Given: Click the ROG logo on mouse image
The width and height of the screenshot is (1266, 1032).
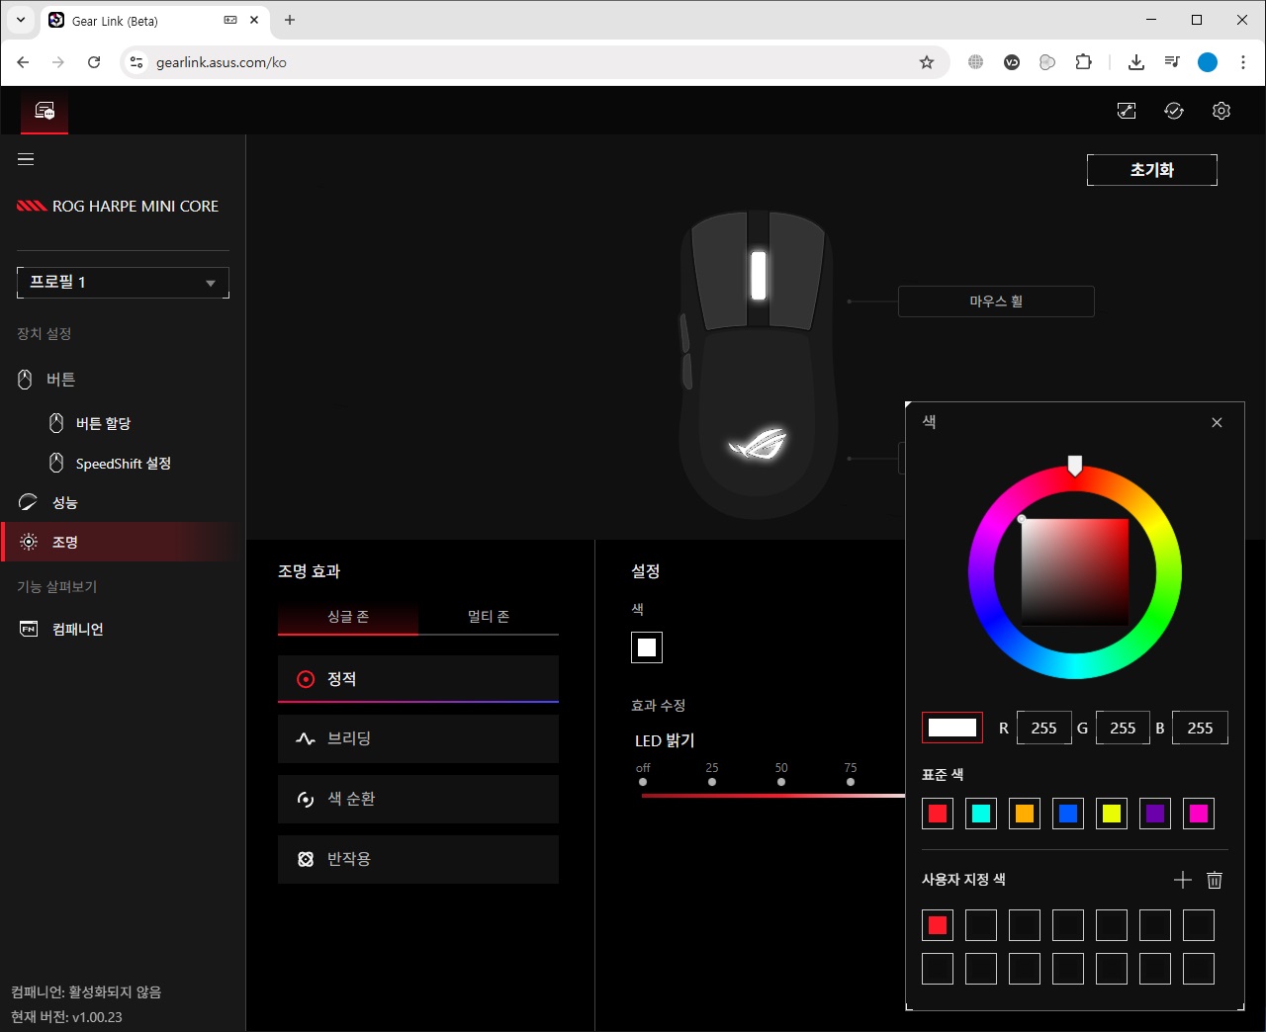Looking at the screenshot, I should (758, 443).
